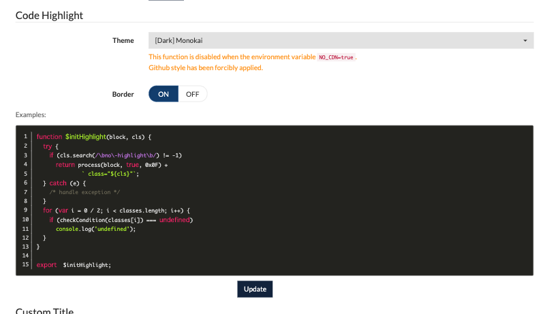Click the function $initHighlight code line
This screenshot has width=543, height=314.
tap(94, 137)
